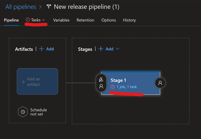This screenshot has width=201, height=139.
Task: Click the plus icon next to Stages
Action: click(x=101, y=49)
